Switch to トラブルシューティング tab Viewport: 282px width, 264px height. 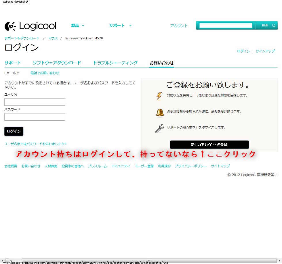coord(115,63)
